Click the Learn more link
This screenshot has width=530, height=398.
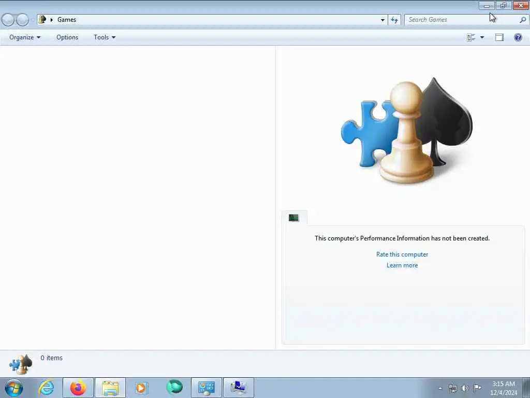click(x=402, y=265)
